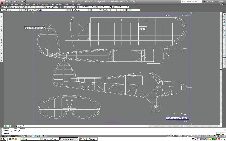The image size is (226, 141).
Task: Click the vertical scrollbar up arrow
Action: pos(221,13)
